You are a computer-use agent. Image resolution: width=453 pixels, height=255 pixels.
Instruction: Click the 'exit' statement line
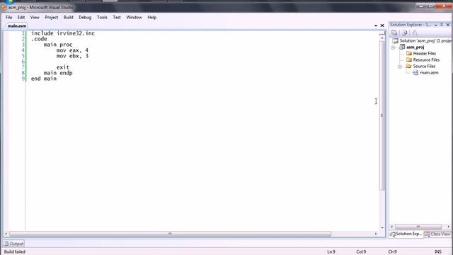(63, 67)
